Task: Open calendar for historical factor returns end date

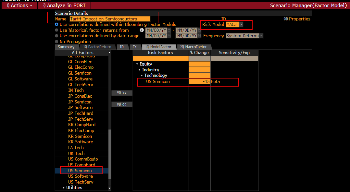Action: [199, 30]
